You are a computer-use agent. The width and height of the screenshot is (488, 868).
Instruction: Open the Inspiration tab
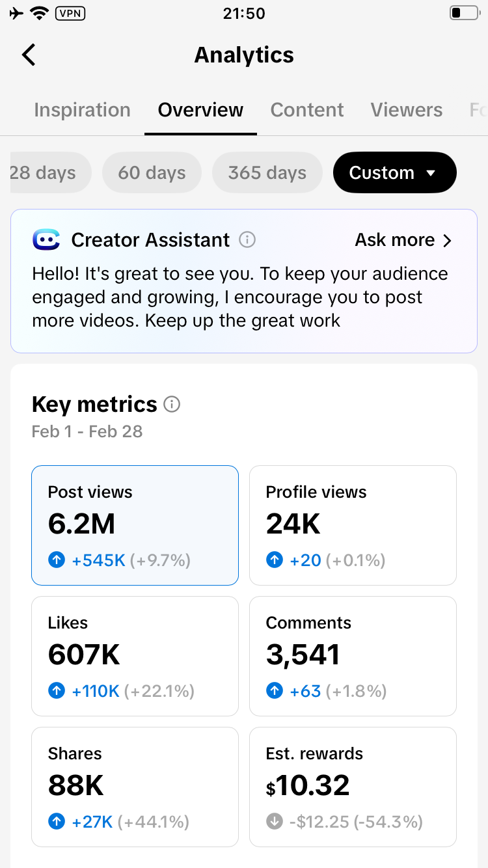click(82, 110)
